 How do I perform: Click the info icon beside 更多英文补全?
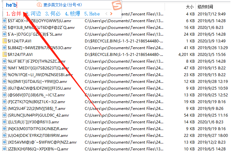39,5
